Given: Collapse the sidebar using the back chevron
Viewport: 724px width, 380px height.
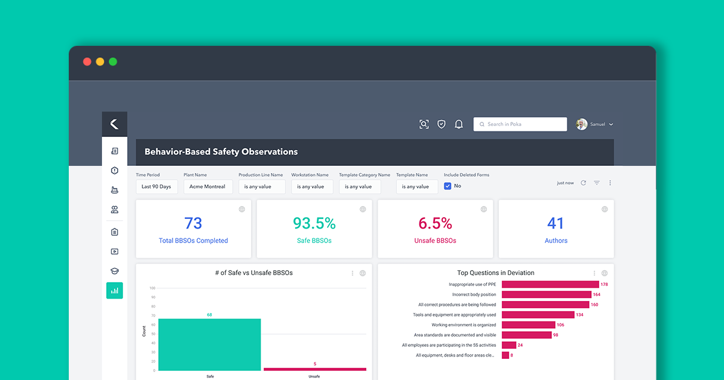Looking at the screenshot, I should point(115,123).
